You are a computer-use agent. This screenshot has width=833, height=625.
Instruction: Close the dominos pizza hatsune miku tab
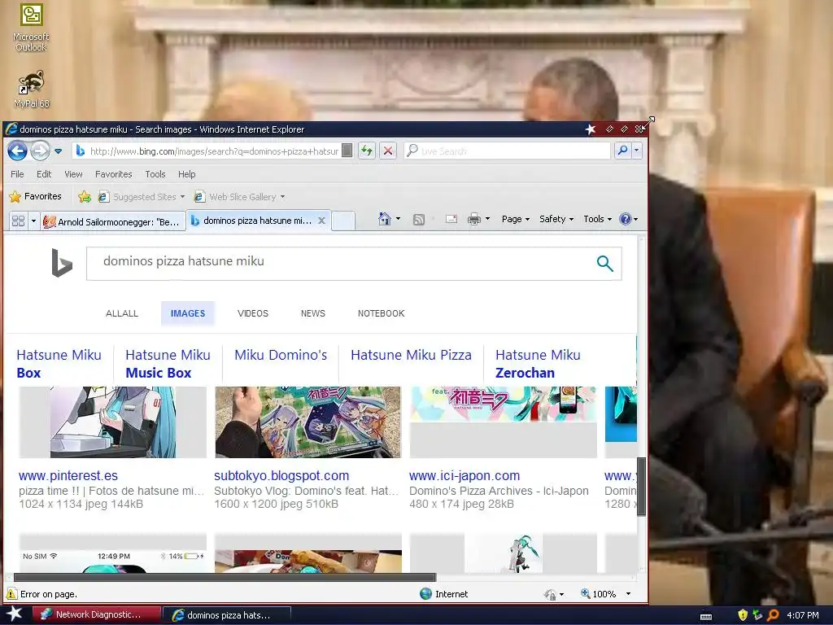tap(321, 221)
